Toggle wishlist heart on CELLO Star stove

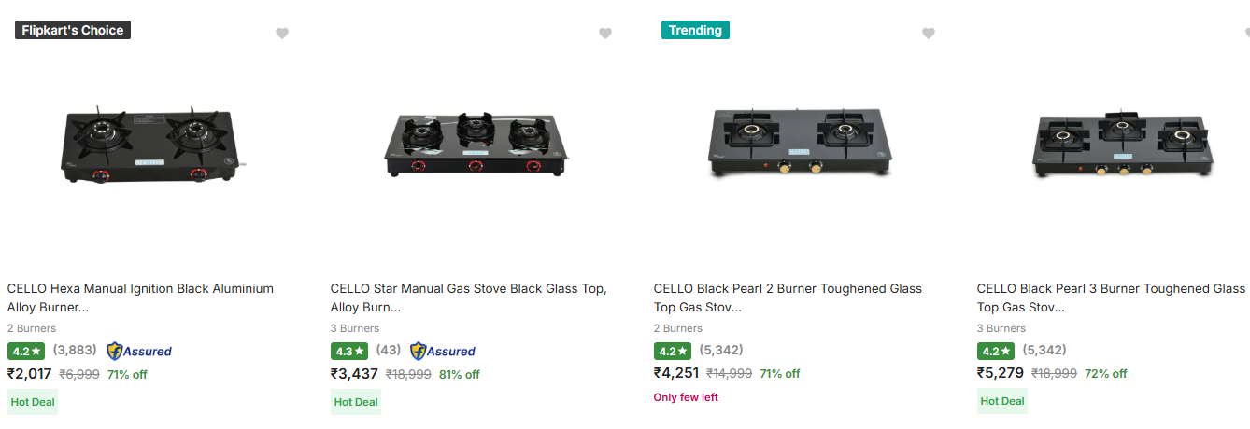point(605,34)
